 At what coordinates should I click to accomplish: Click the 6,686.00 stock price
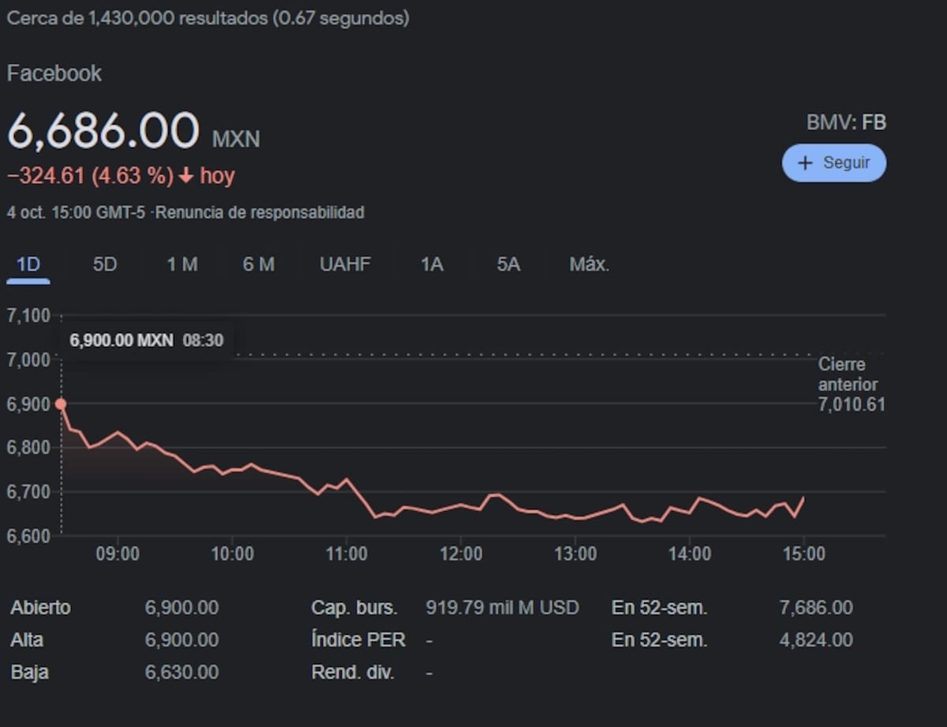pos(103,130)
